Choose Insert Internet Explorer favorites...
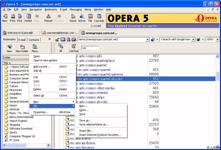Screen dimensions: 221x150 [x=101, y=135]
